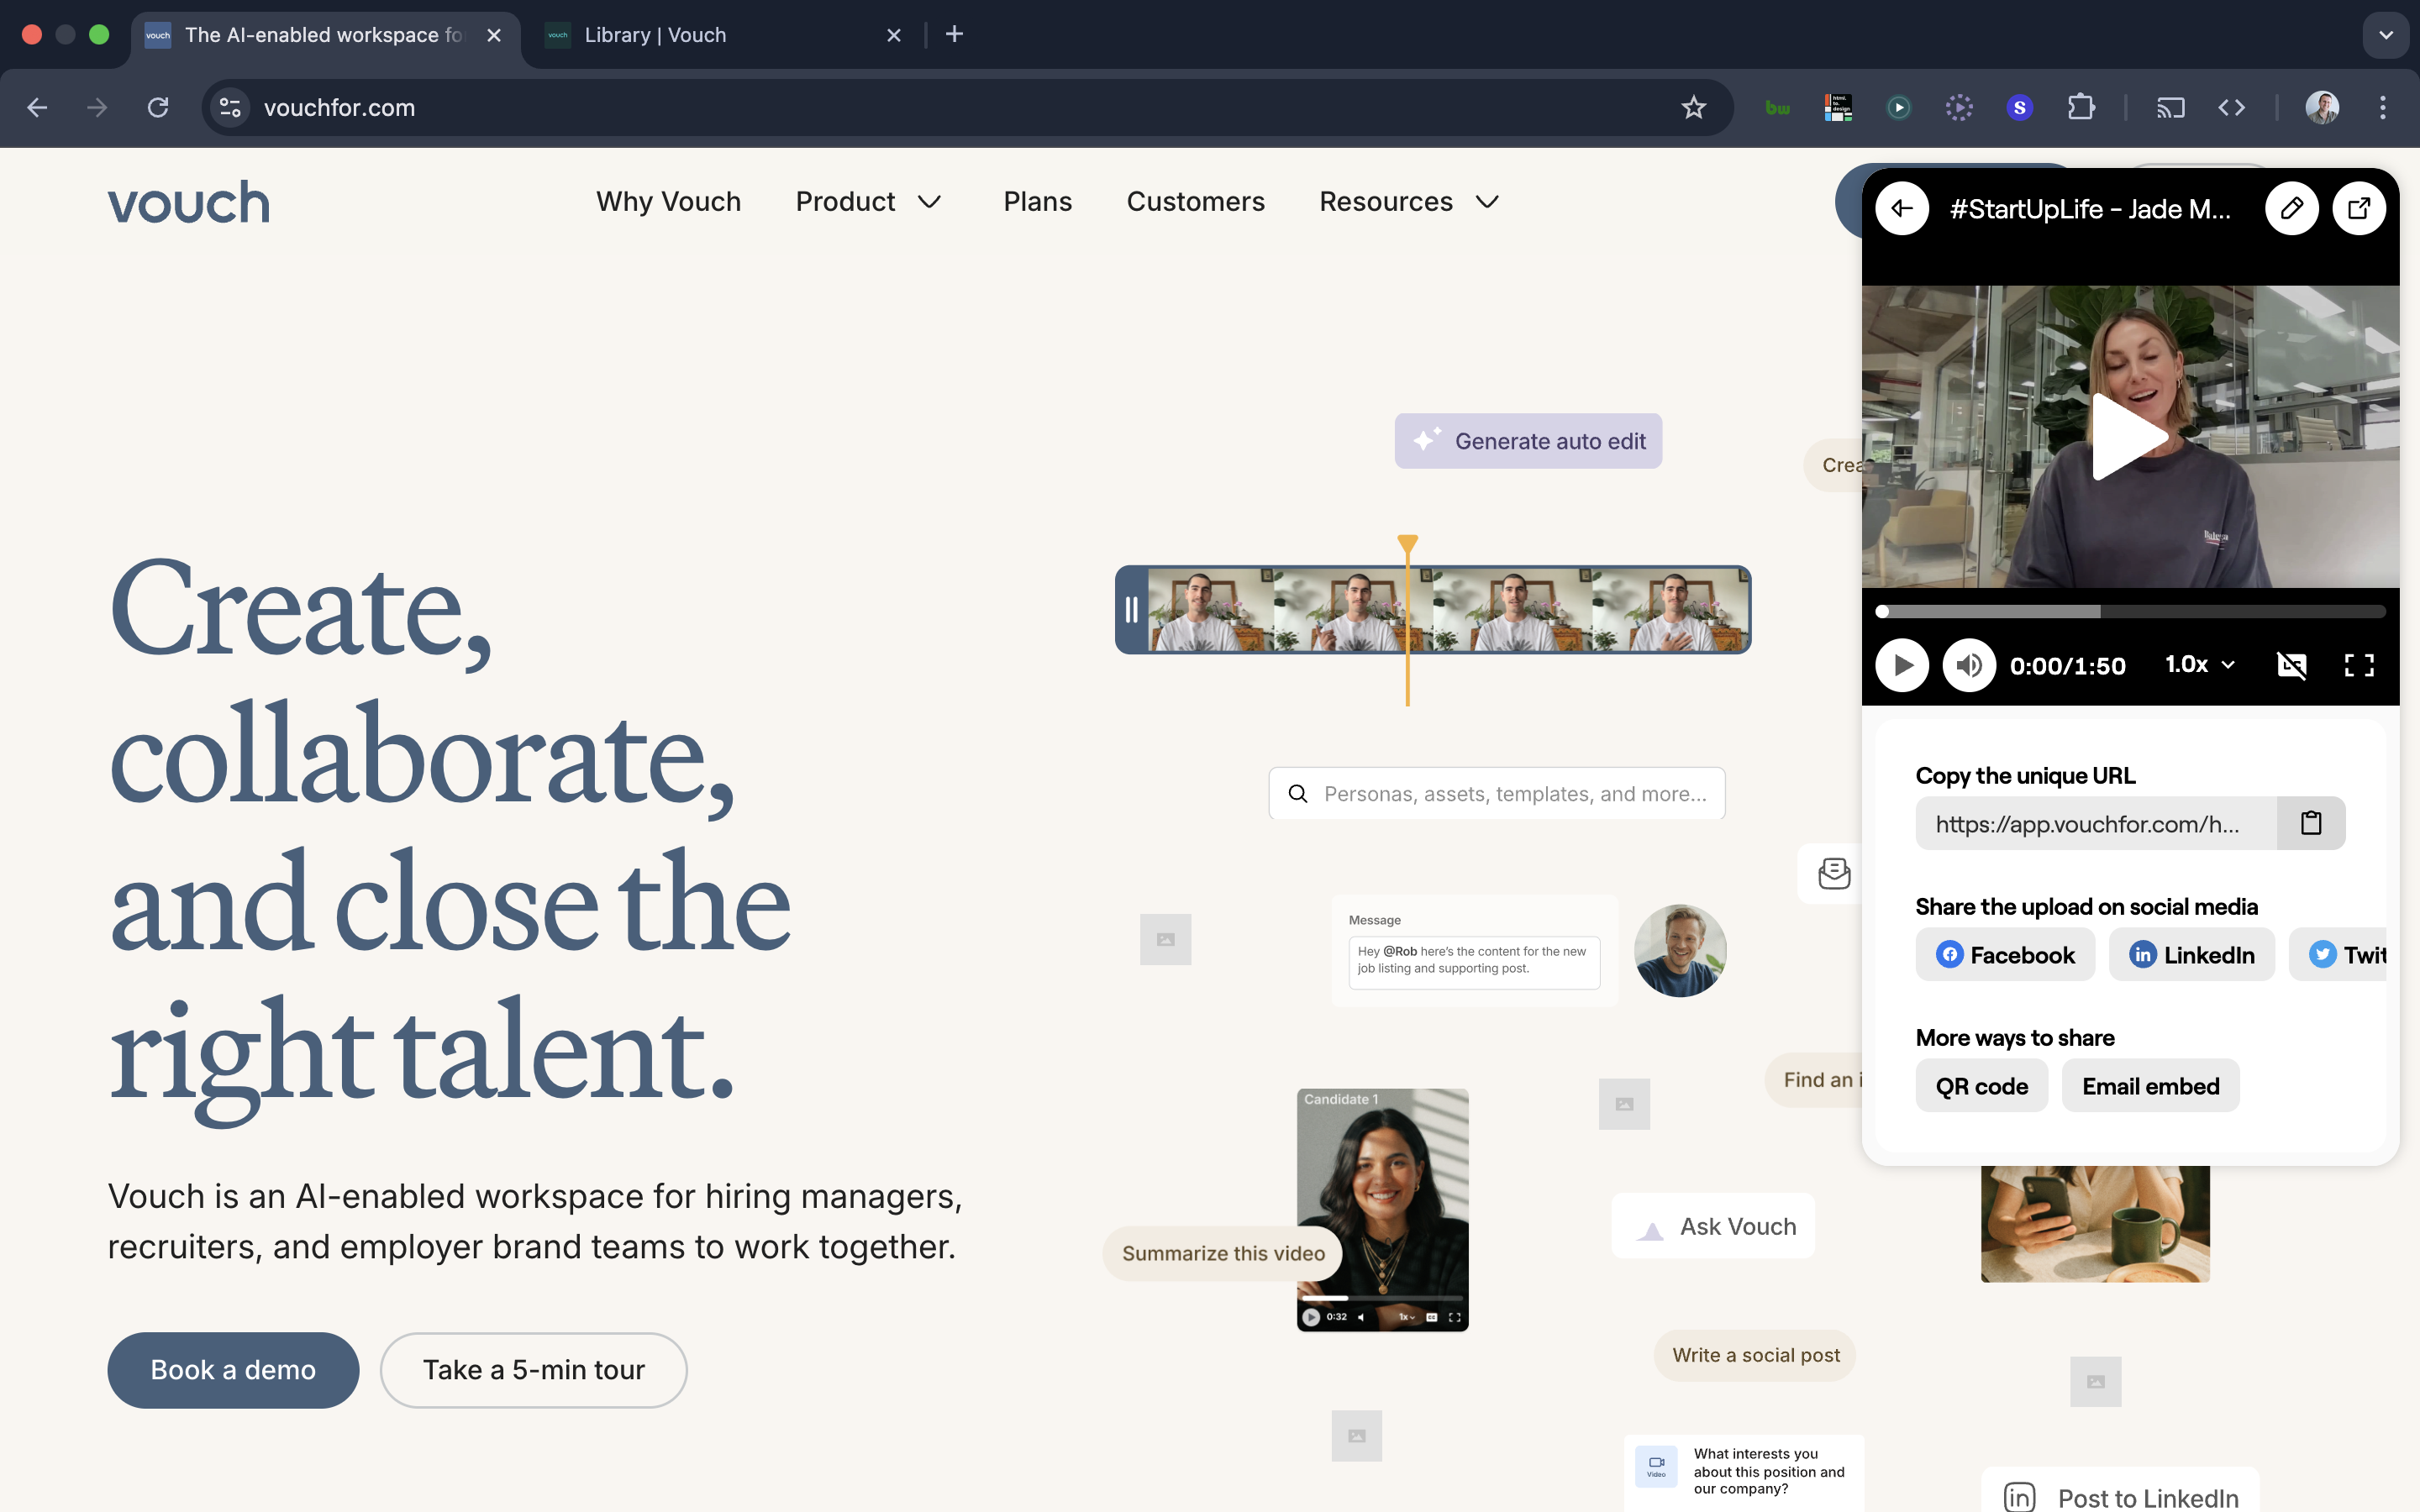Click the Vouch logo
Viewport: 2420px width, 1512px height.
(189, 203)
